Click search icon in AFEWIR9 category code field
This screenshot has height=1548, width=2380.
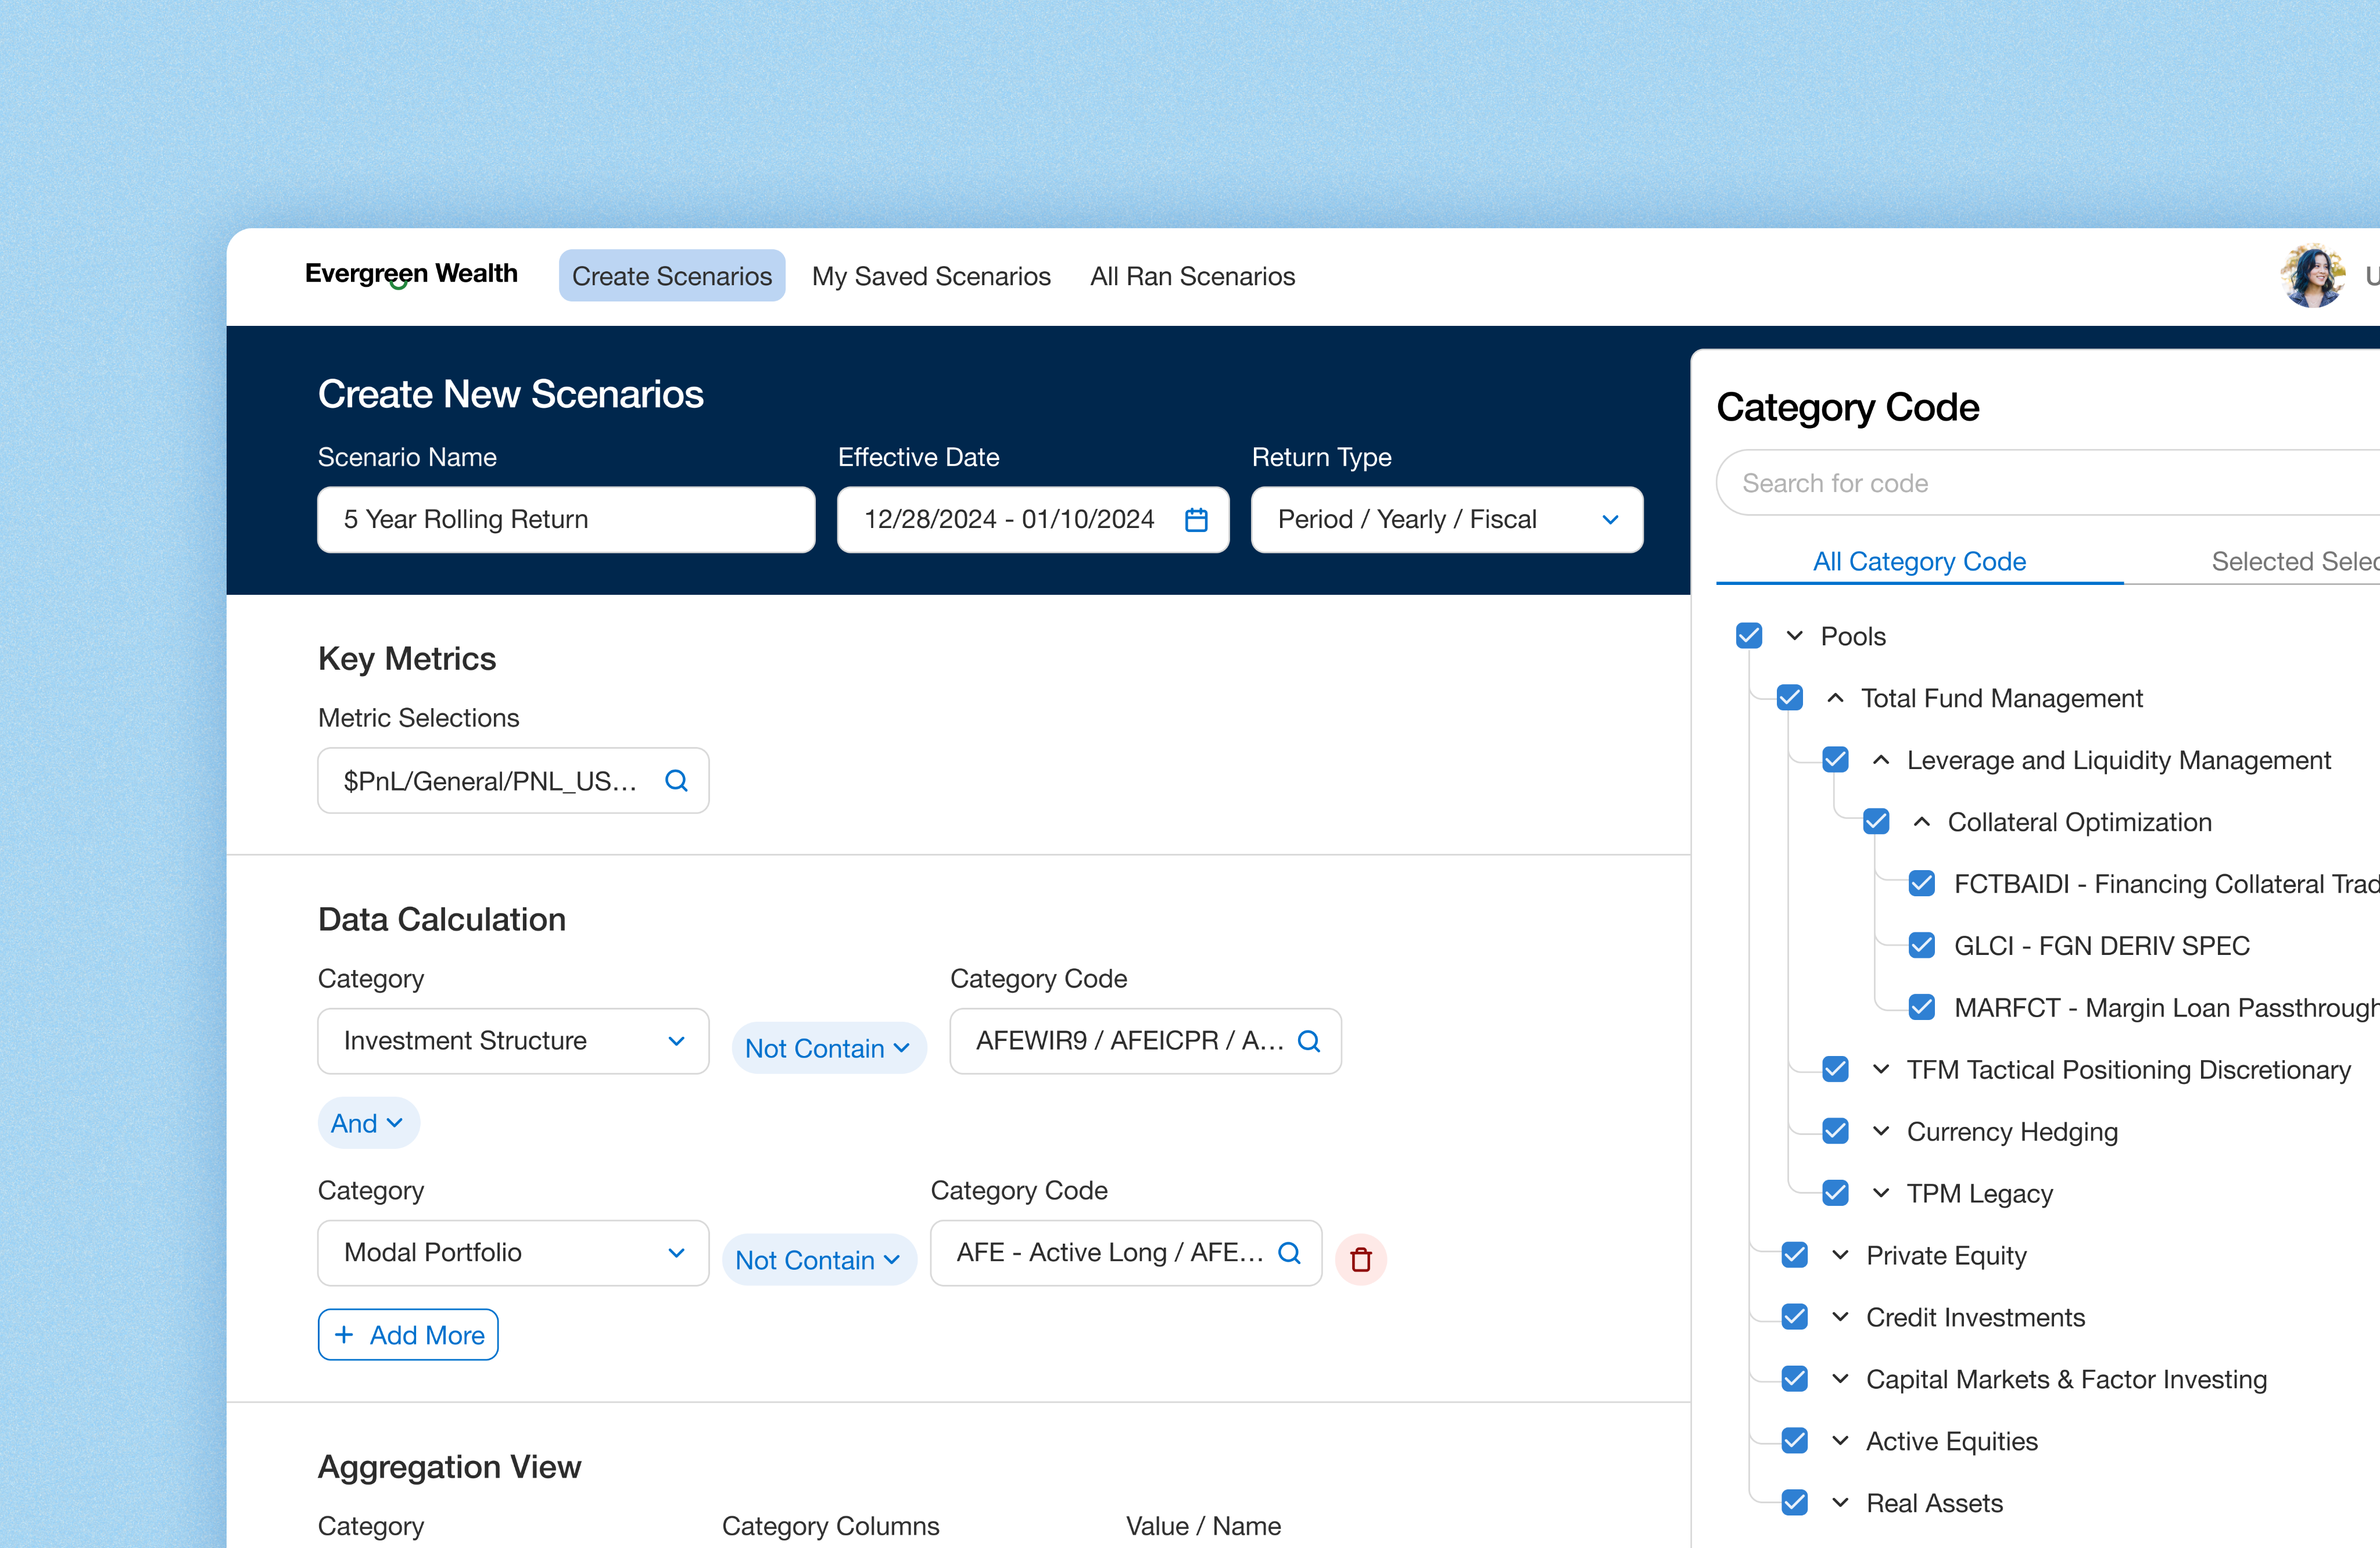[x=1308, y=1041]
